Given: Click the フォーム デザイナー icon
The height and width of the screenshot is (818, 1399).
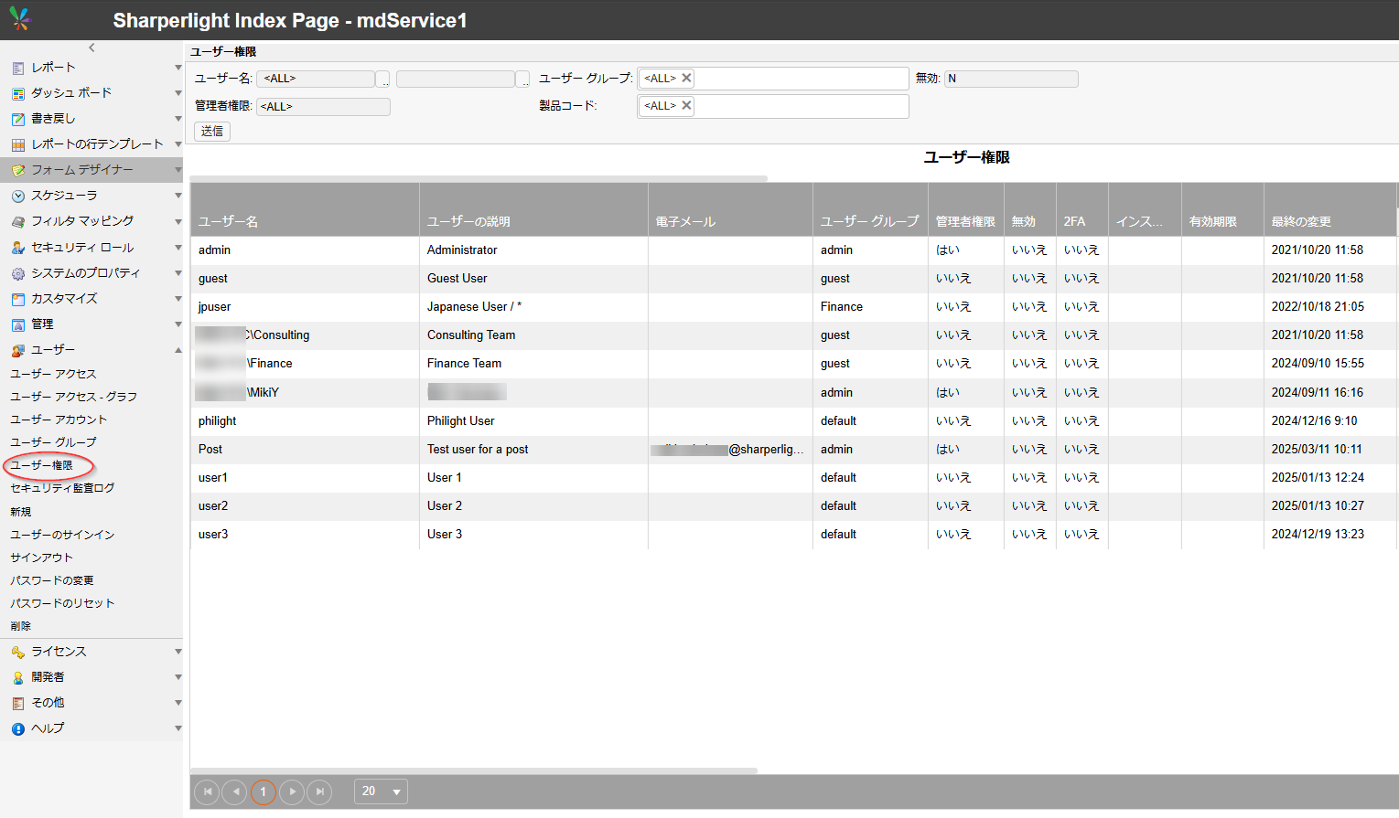Looking at the screenshot, I should pos(18,170).
